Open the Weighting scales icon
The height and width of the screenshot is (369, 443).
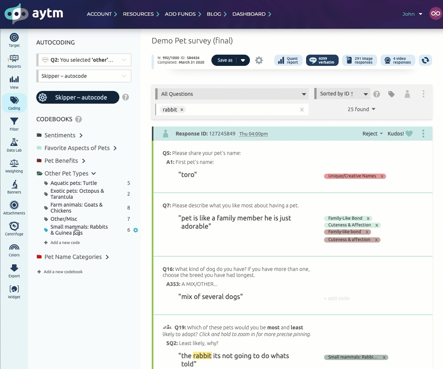[x=14, y=166]
